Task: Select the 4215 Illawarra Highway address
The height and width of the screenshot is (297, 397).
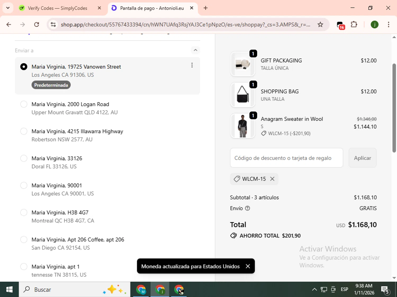Action: click(24, 131)
